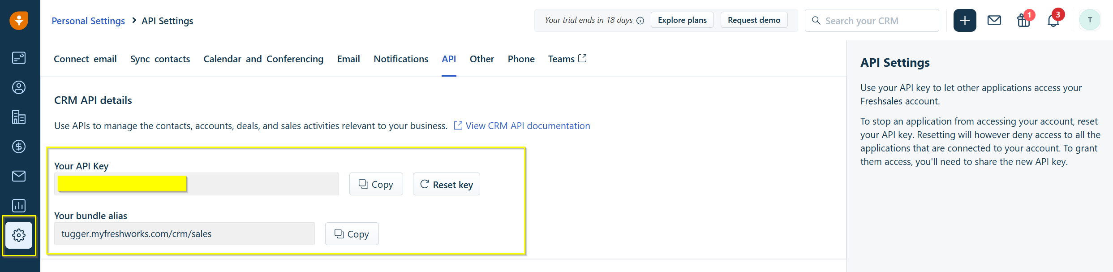Copy the API key
The height and width of the screenshot is (272, 1113).
click(376, 184)
